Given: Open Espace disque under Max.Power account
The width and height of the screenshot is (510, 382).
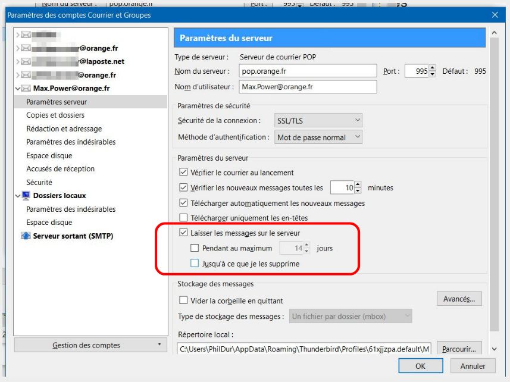Looking at the screenshot, I should pyautogui.click(x=49, y=156).
